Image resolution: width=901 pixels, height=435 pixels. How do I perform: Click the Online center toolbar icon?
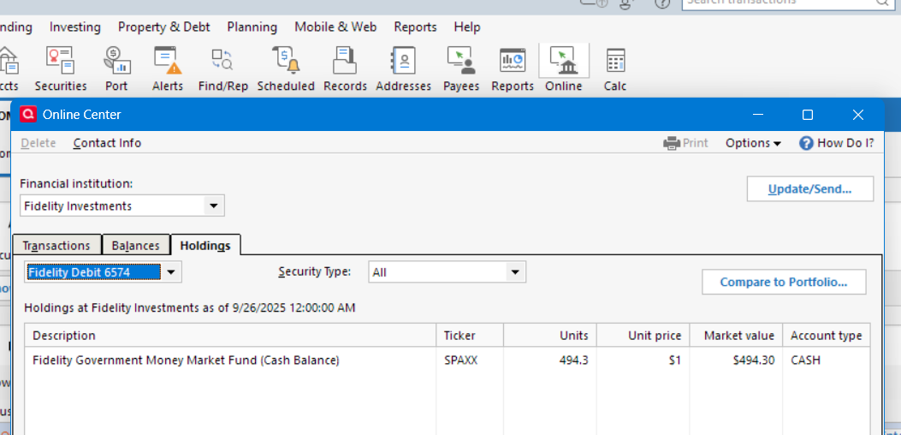[x=564, y=69]
